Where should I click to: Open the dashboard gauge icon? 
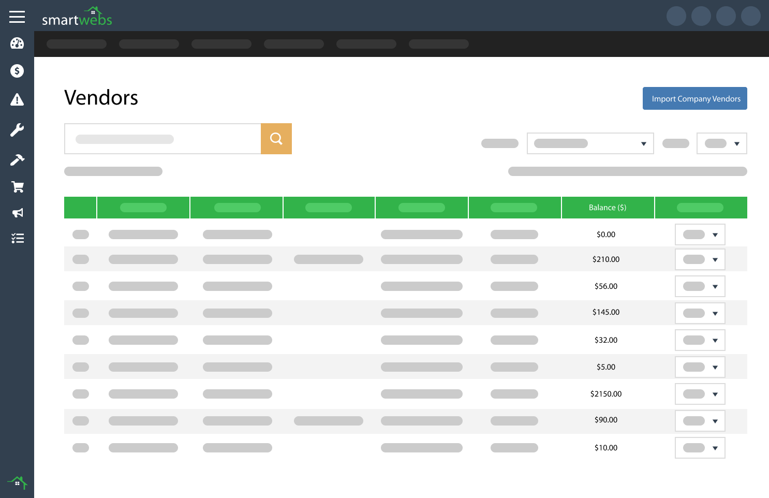click(x=17, y=43)
